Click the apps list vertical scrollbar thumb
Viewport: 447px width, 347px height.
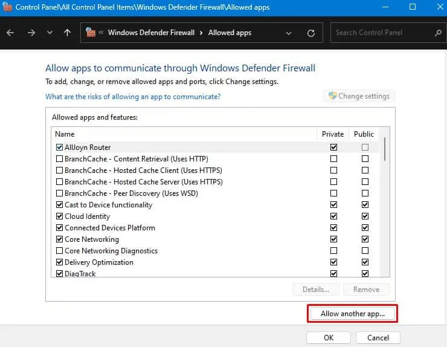(385, 149)
